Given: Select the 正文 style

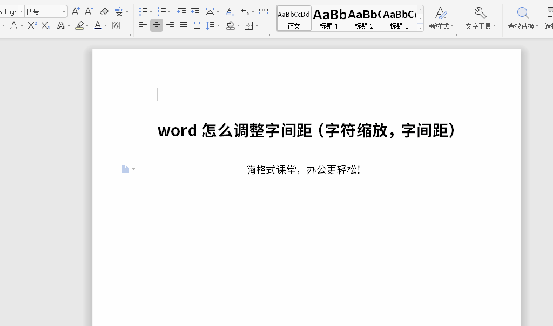Looking at the screenshot, I should point(294,18).
